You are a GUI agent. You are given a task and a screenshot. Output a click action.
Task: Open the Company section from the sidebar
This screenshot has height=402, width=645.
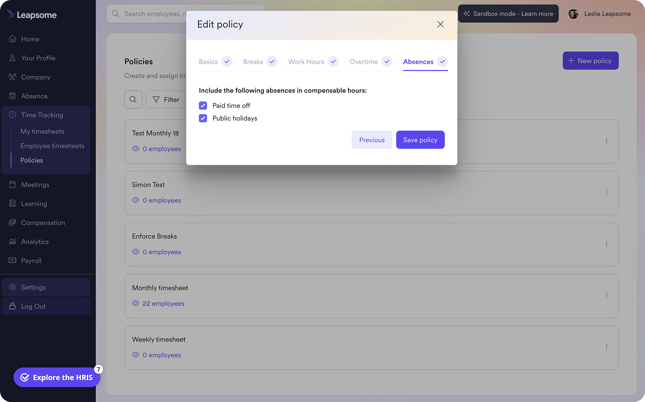click(x=13, y=77)
